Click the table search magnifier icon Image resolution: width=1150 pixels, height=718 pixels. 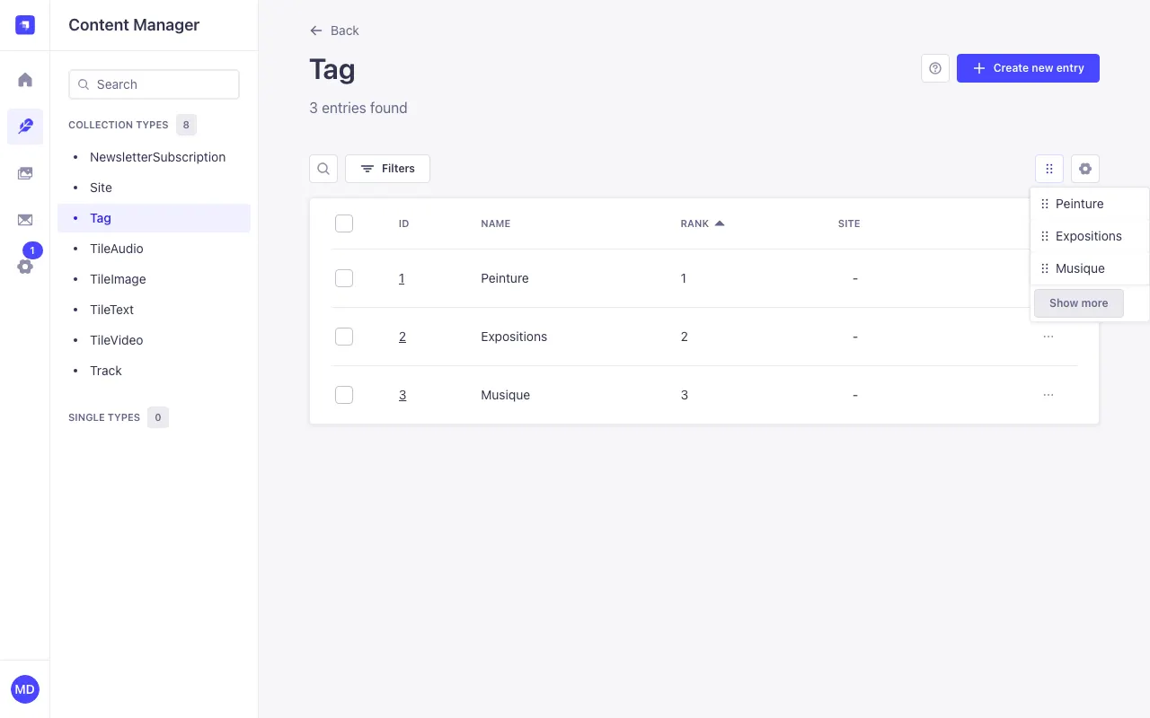coord(323,169)
